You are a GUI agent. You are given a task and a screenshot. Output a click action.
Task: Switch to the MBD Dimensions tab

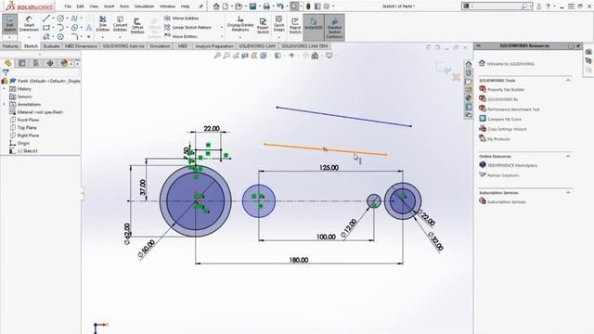[81, 46]
